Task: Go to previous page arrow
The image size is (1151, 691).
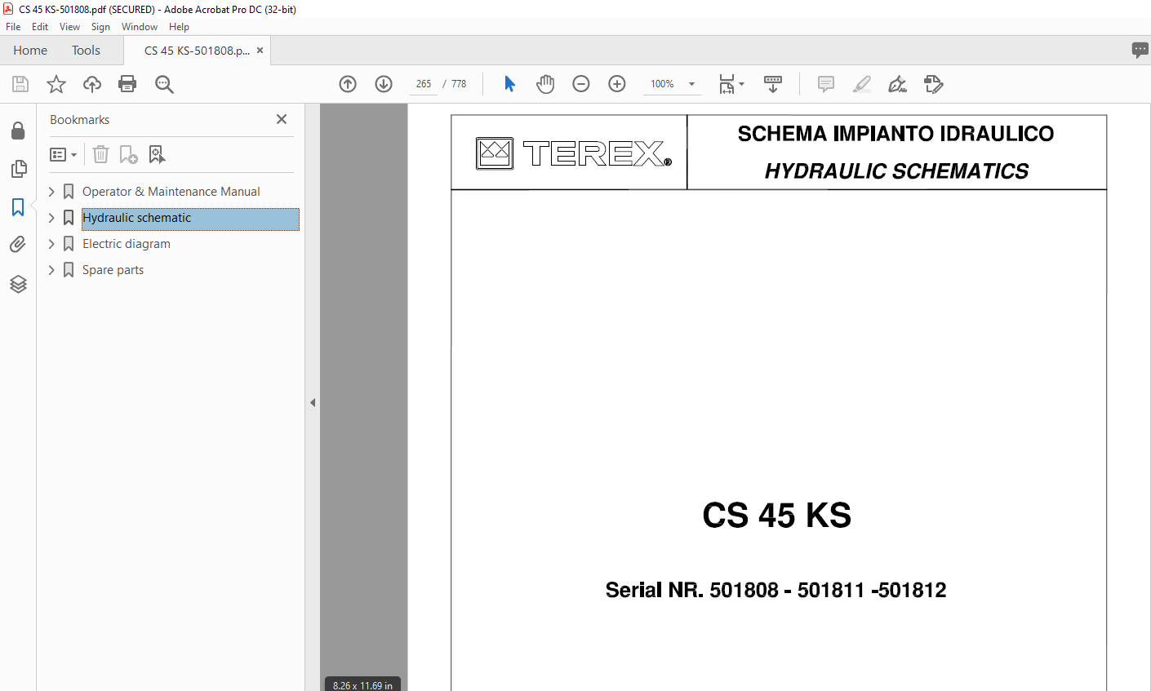Action: point(348,84)
